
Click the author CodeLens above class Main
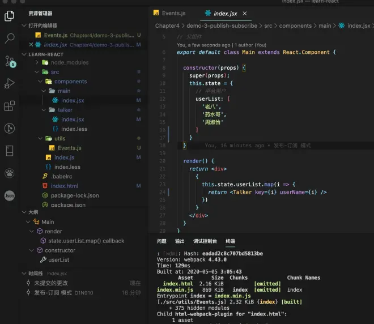coord(222,45)
